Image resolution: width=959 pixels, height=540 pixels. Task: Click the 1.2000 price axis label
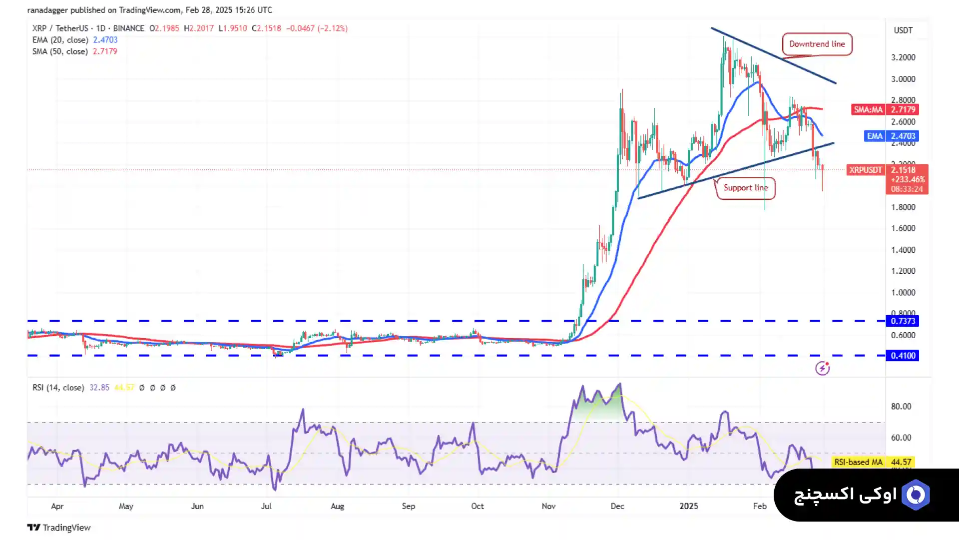903,271
